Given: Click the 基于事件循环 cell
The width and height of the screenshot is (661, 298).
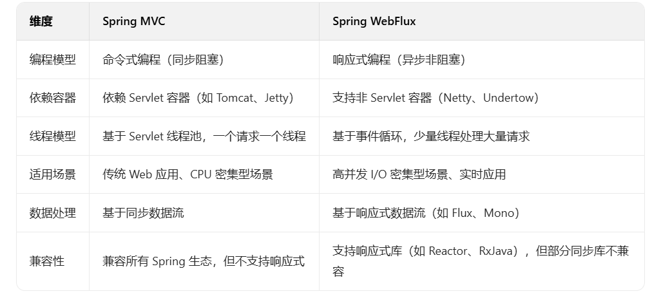Looking at the screenshot, I should (x=431, y=136).
